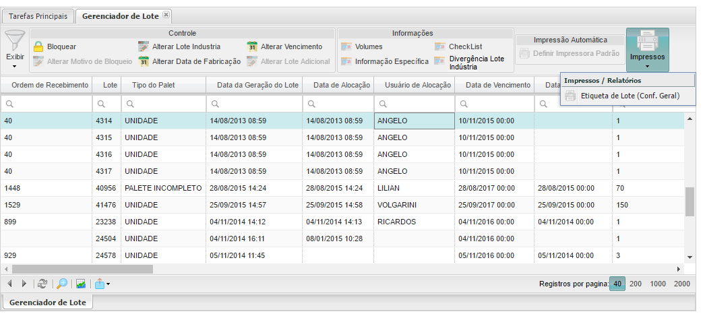Select the bottom Gerenciador de Lote tab
Viewport: 703px width, 318px height.
tap(48, 303)
